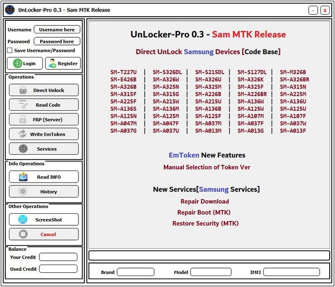The height and width of the screenshot is (287, 335).
Task: Click model SM-A047M in the list
Action: 124,123
